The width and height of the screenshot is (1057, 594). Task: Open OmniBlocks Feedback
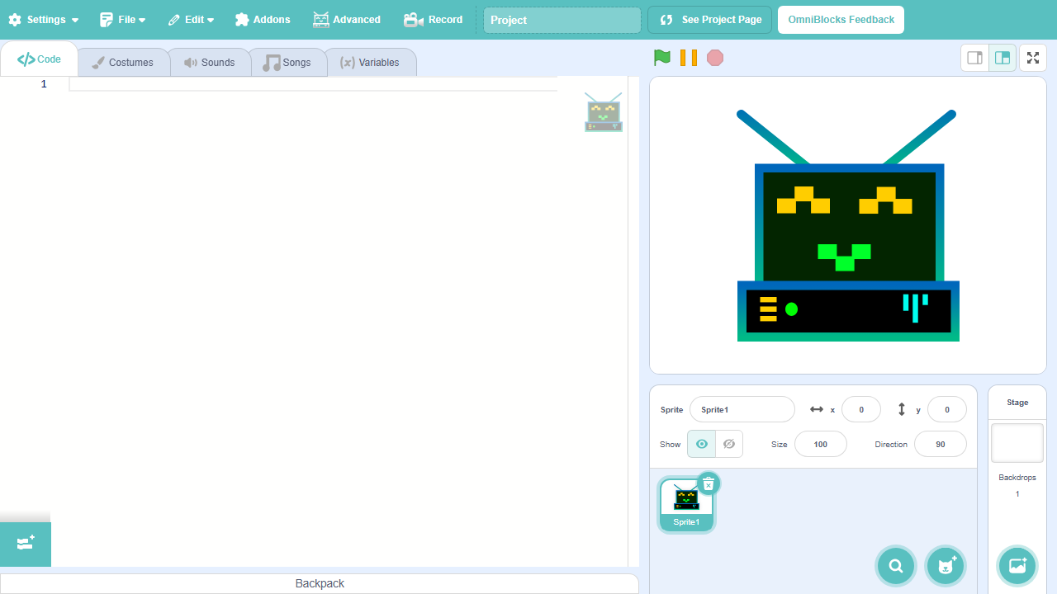(x=841, y=20)
